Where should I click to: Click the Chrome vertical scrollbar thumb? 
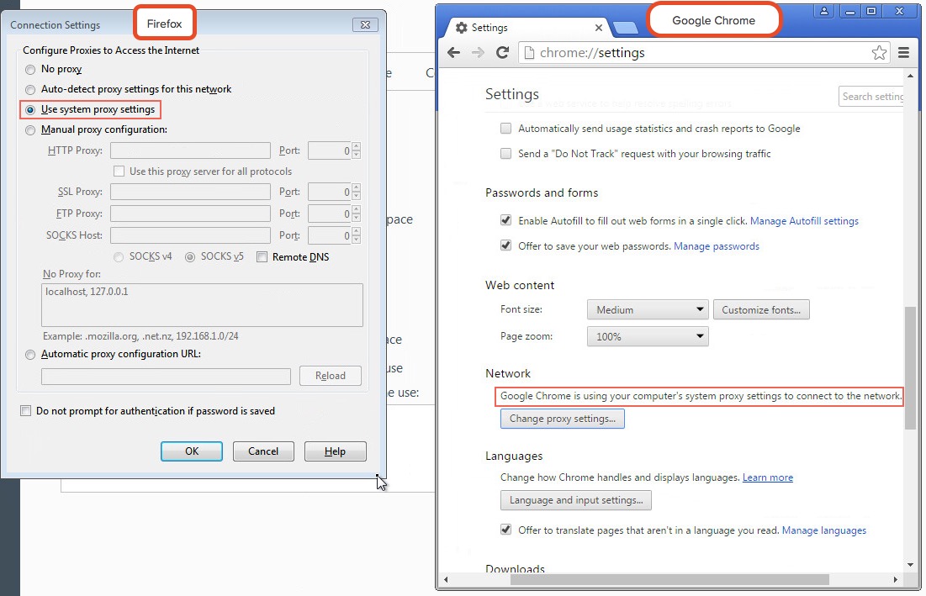[911, 367]
